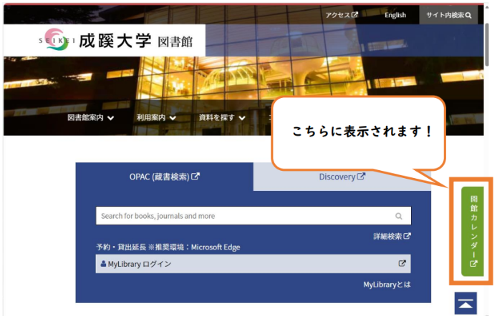Click the external link icon on MyLibrary login row

402,264
